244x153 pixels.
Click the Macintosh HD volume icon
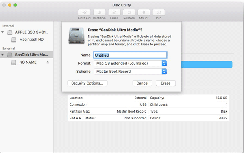14,40
